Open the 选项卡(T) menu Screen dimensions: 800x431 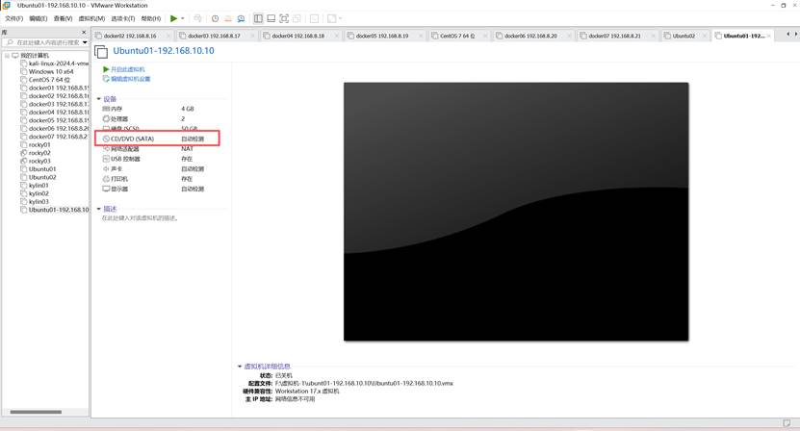(123, 18)
